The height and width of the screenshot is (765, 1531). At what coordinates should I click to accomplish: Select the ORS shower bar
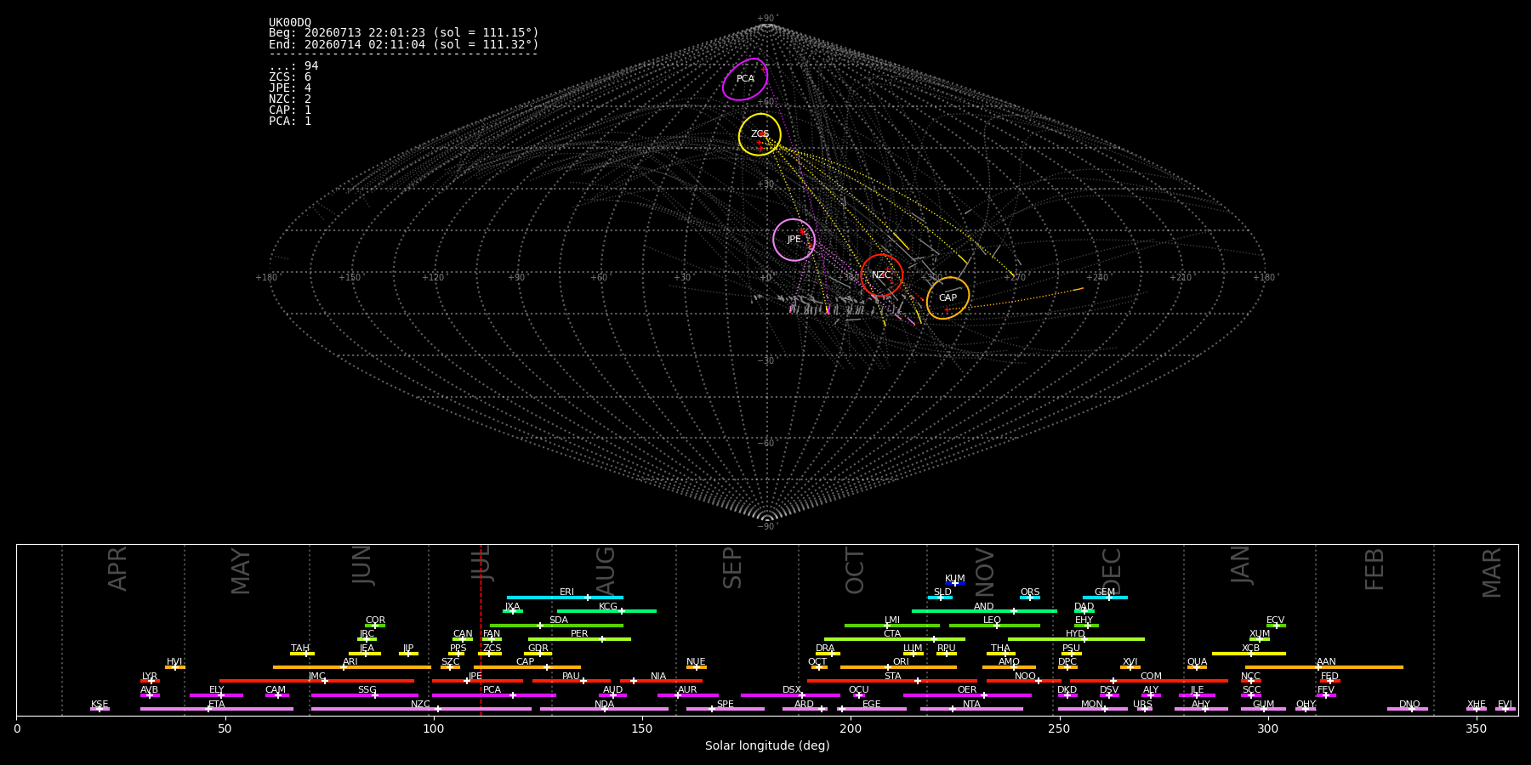[1030, 598]
